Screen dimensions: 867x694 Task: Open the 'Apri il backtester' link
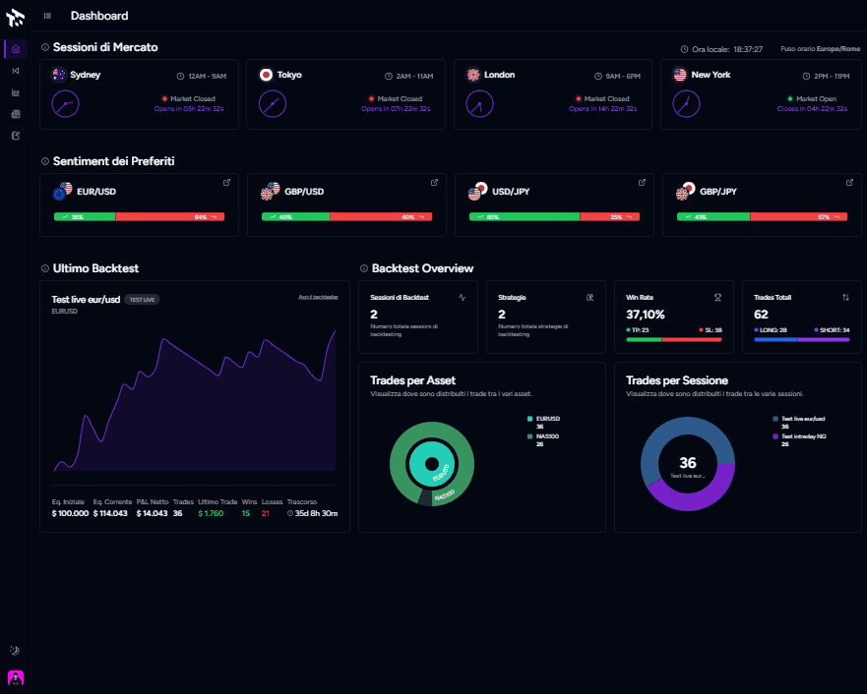click(x=319, y=297)
